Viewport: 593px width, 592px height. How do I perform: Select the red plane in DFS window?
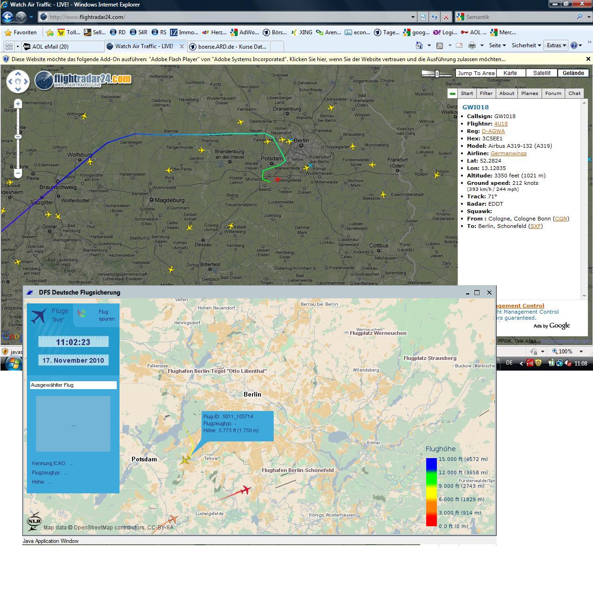click(245, 490)
